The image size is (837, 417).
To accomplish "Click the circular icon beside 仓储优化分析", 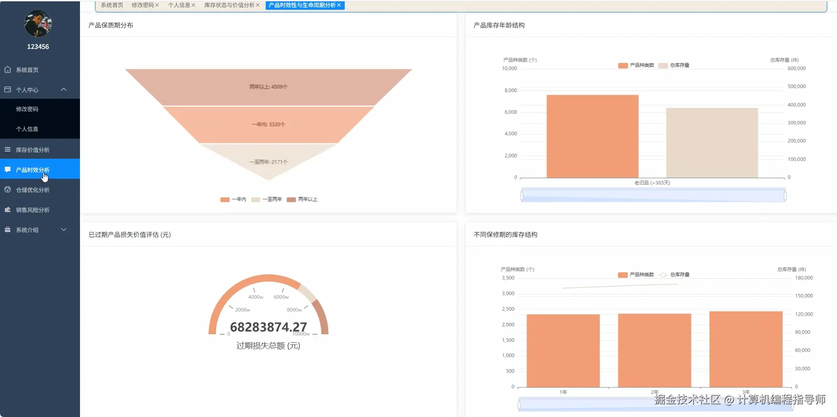I will point(8,189).
